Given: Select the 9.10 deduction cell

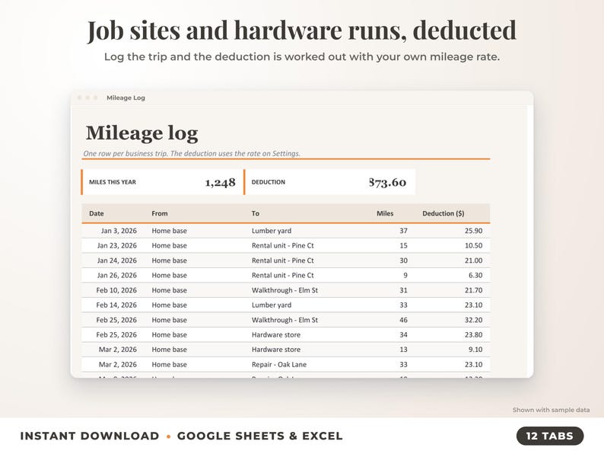Looking at the screenshot, I should tap(475, 350).
